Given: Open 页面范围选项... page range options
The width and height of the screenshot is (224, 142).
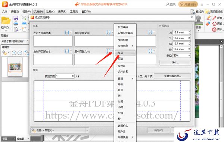Looking at the screenshot, I should click(x=172, y=76).
